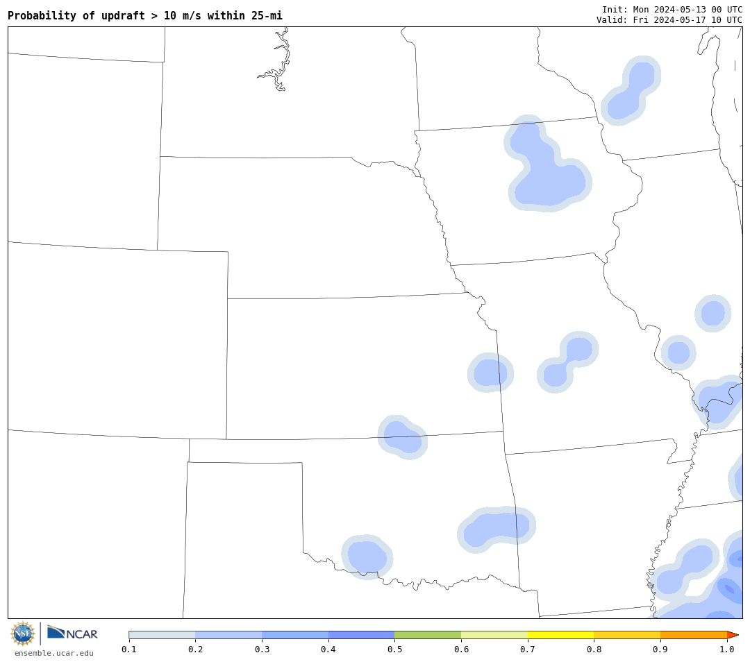Click the probability blob on Kansas-Missouri border

point(490,373)
